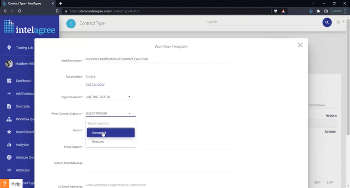Click the NEXT pagination link
The image size is (350, 188).
coord(317,182)
